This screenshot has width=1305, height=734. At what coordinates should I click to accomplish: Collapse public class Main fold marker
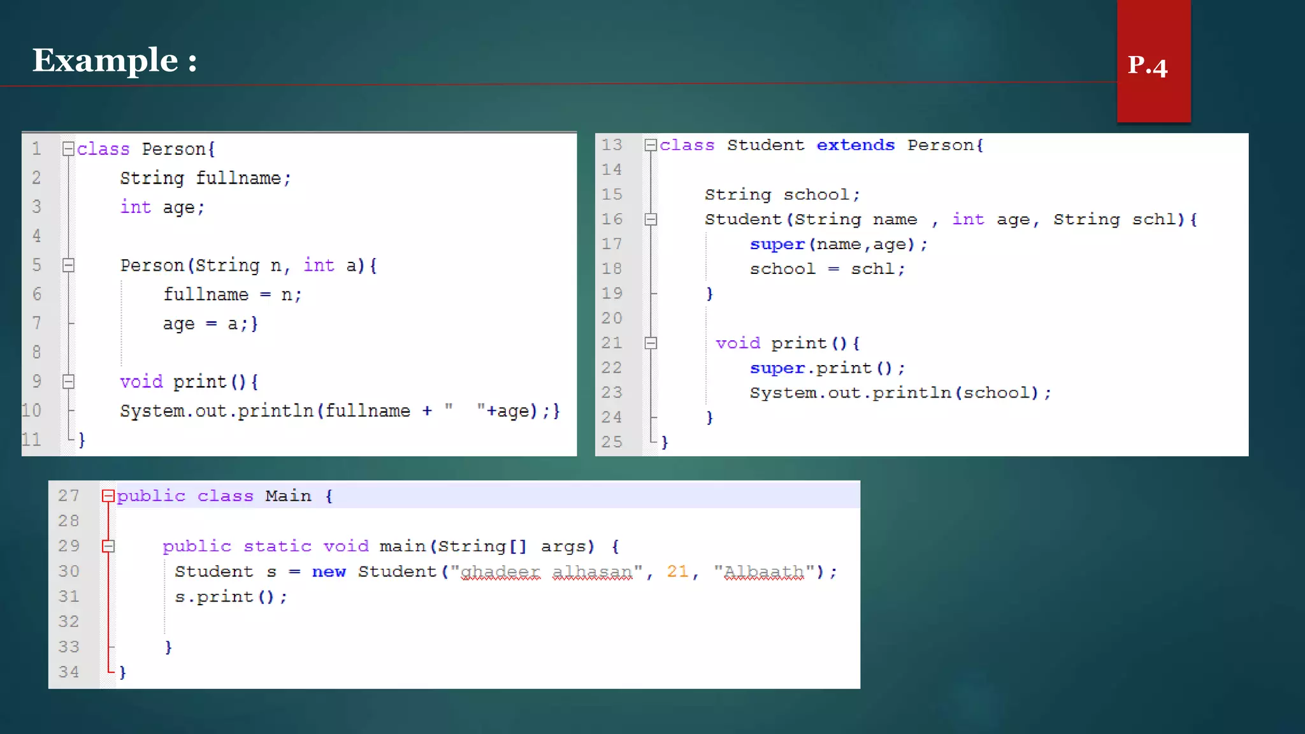(108, 496)
